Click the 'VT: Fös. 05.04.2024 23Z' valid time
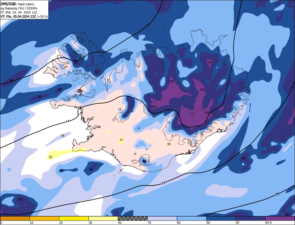Image resolution: width=295 pixels, height=225 pixels. click(18, 16)
